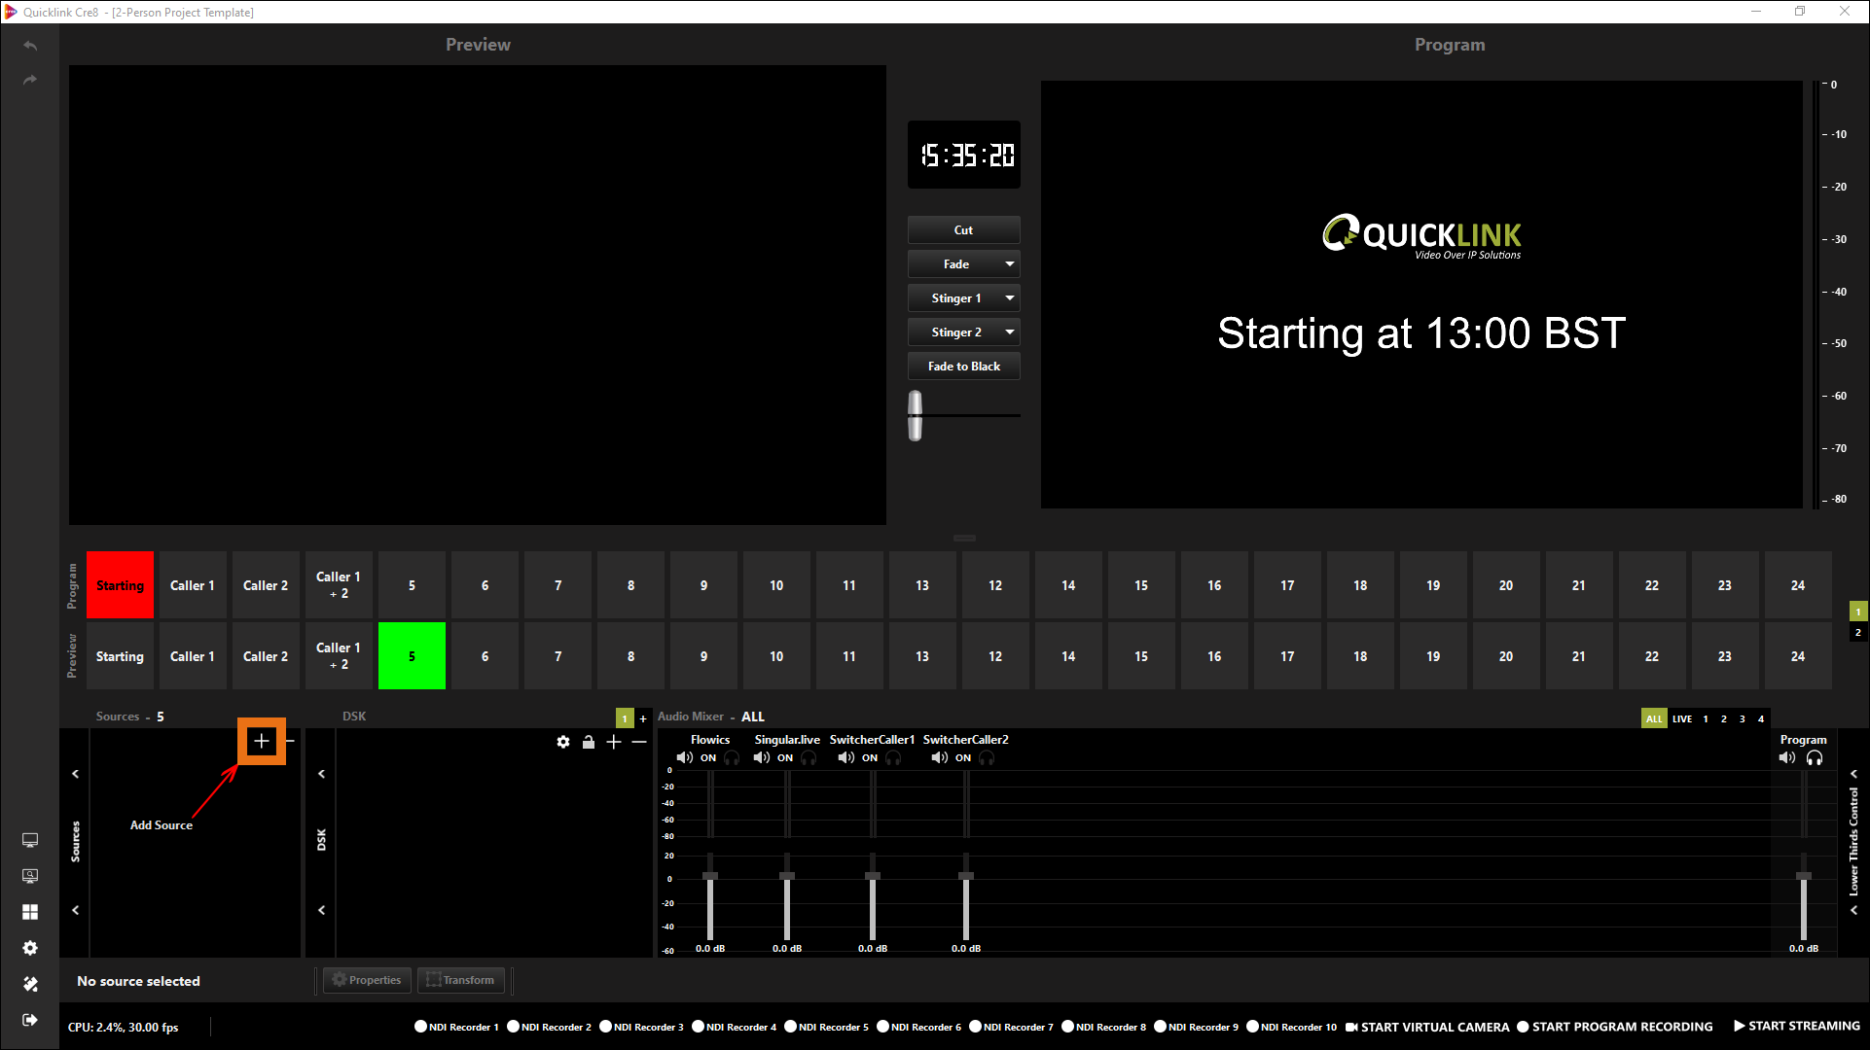Open the monitor with magnifier icon
The height and width of the screenshot is (1050, 1870).
30,876
